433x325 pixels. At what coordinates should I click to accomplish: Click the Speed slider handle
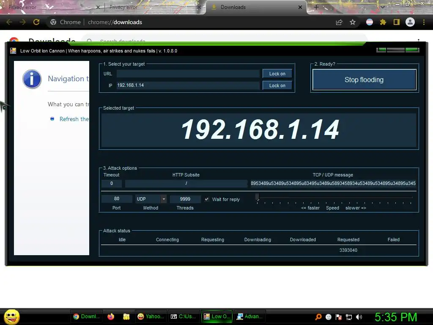258,197
